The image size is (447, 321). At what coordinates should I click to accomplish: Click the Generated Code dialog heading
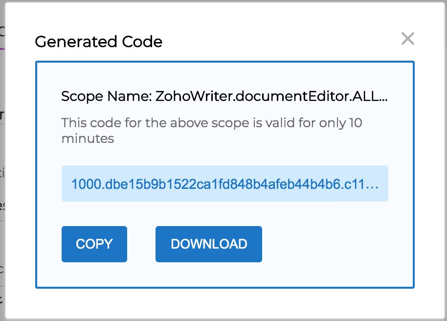[x=99, y=42]
